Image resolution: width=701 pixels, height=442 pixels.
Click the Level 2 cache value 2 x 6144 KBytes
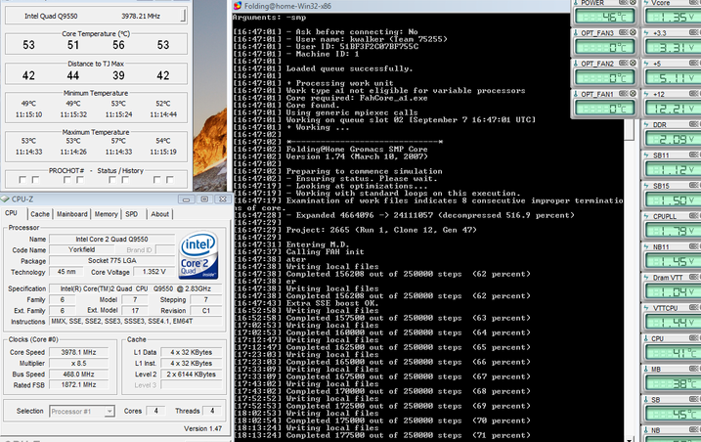[192, 374]
